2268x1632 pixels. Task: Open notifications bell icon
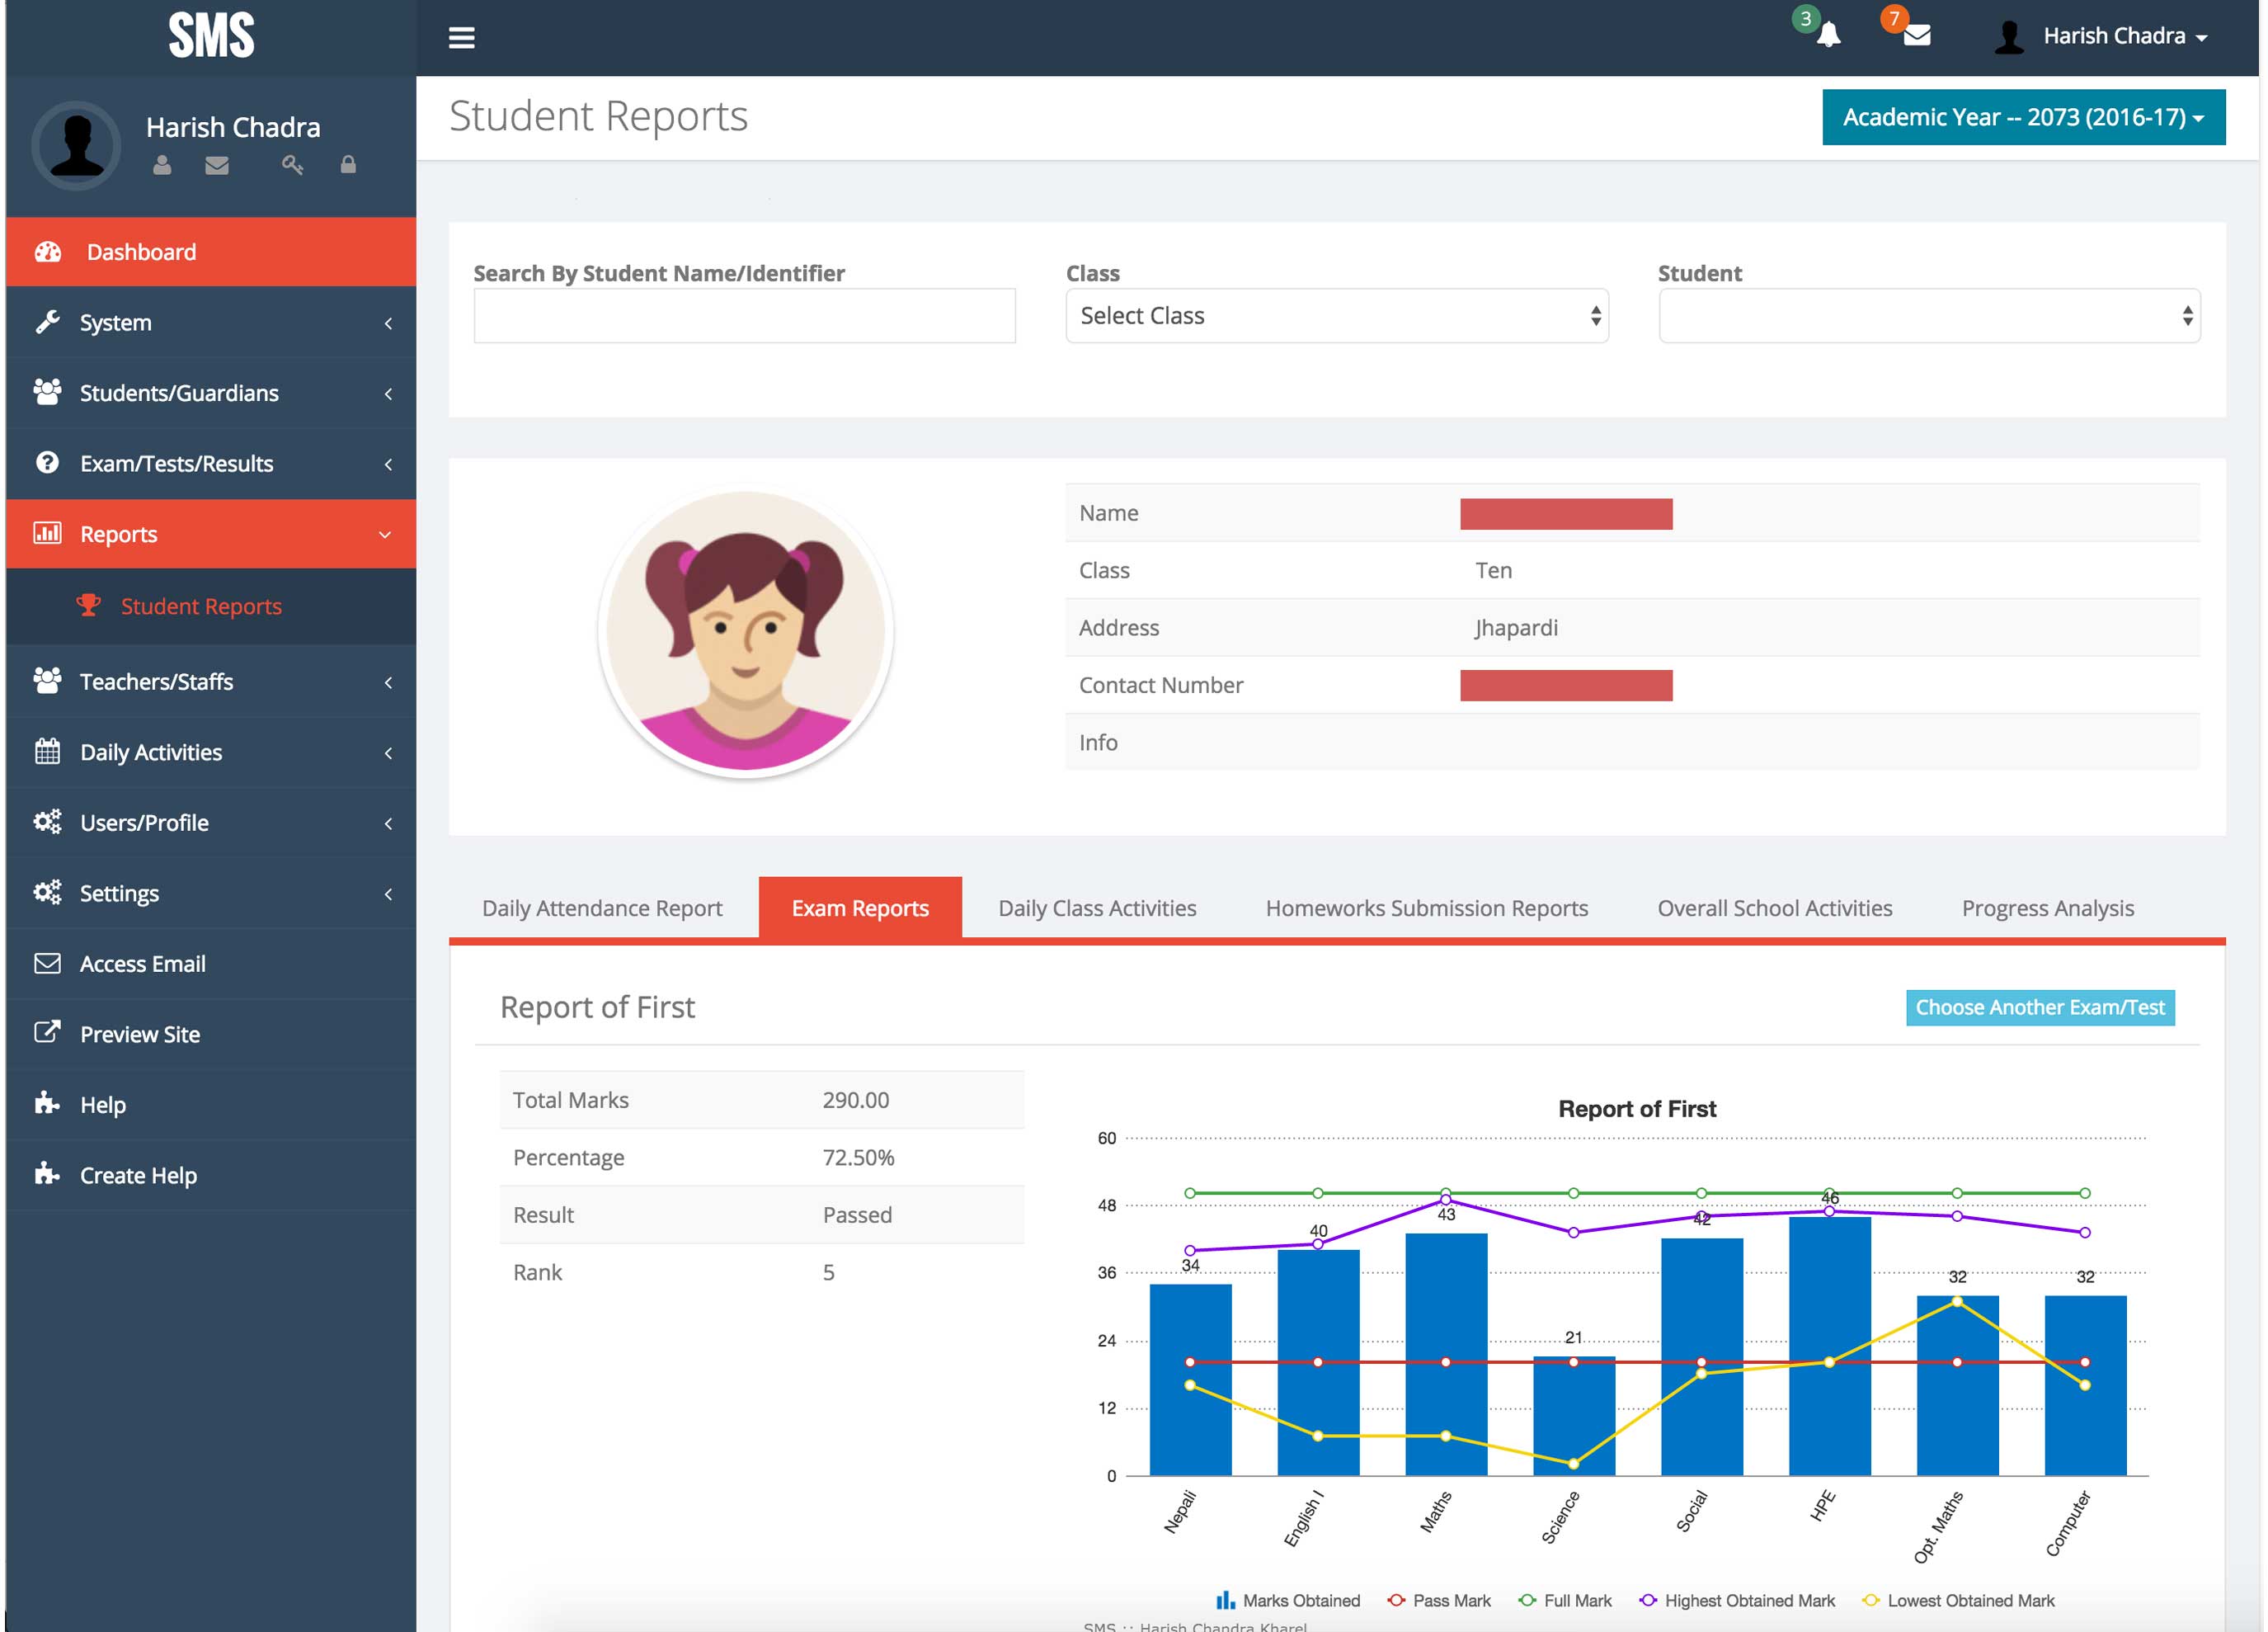point(1828,35)
